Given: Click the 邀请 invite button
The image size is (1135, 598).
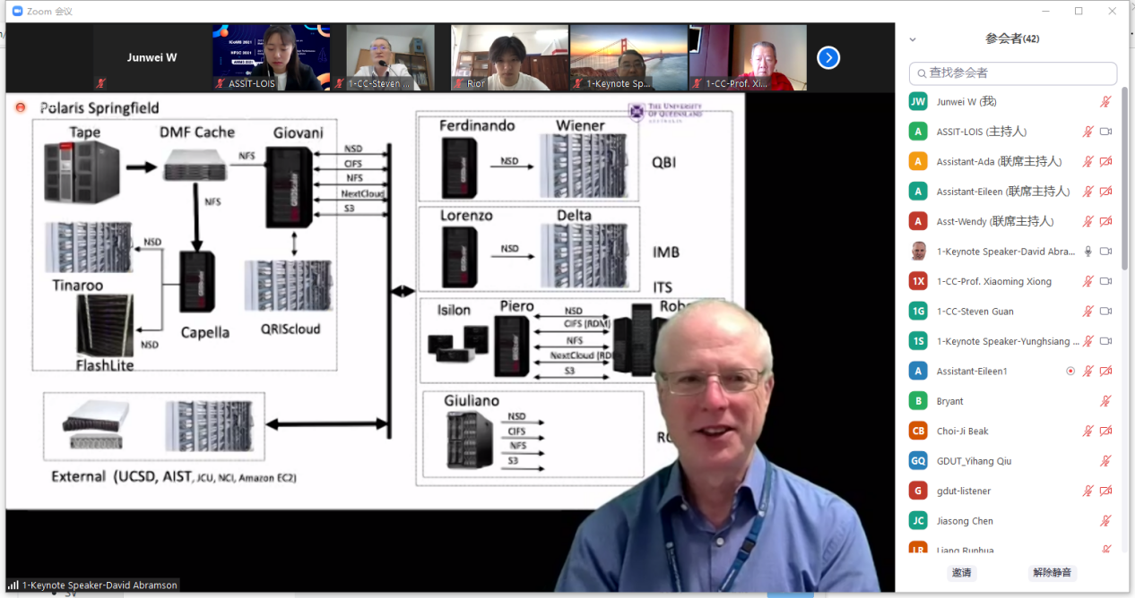Looking at the screenshot, I should click(x=962, y=573).
